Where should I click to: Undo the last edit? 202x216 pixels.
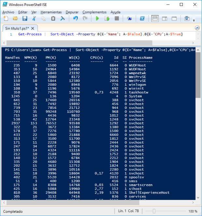point(76,19)
